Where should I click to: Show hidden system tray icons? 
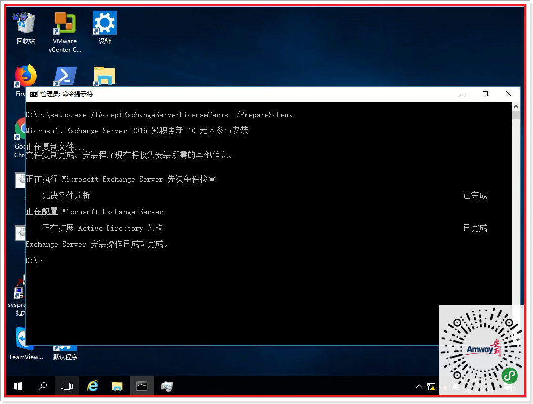coord(419,386)
